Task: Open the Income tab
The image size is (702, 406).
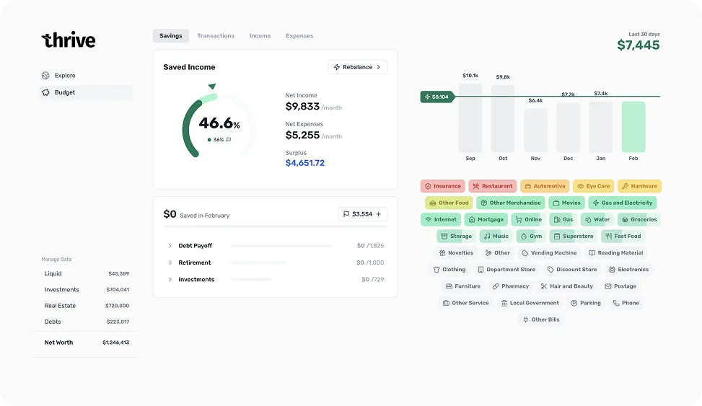Action: (260, 36)
